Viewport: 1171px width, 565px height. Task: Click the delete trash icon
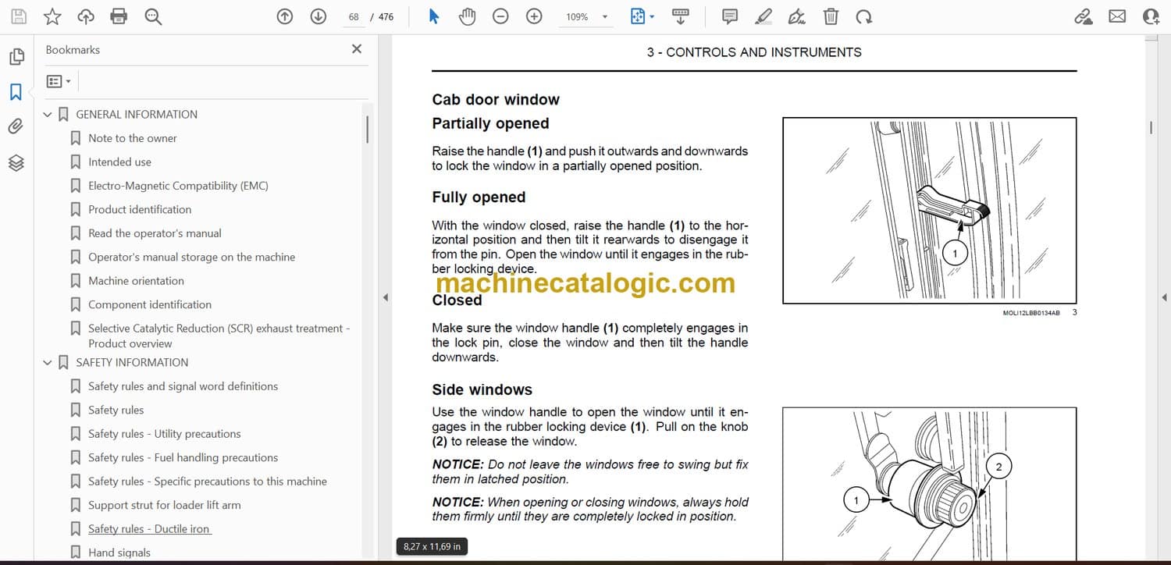[831, 16]
